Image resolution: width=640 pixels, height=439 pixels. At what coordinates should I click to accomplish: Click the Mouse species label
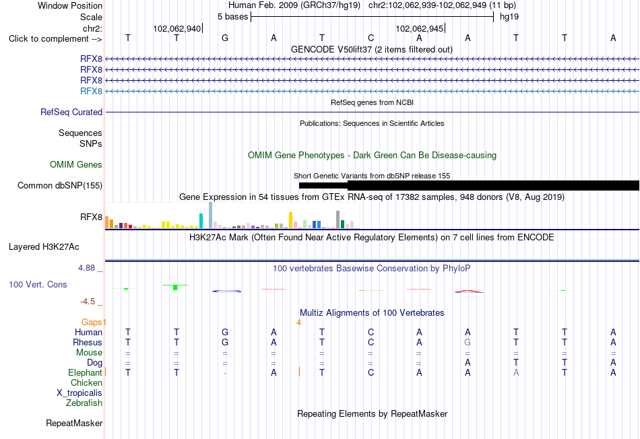(x=89, y=353)
